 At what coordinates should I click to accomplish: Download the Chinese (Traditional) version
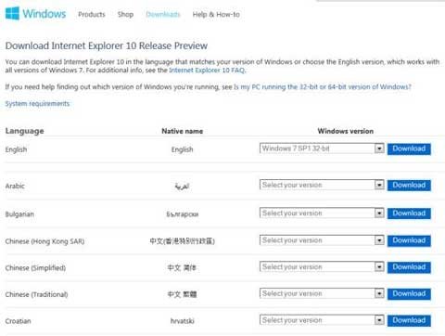coord(409,294)
